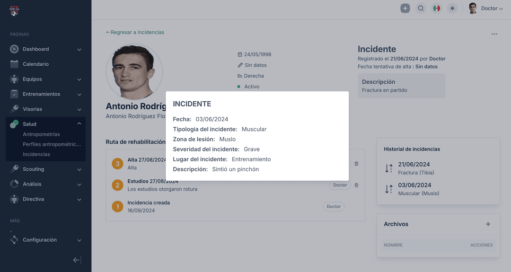Click the Entrenamientos checklist icon

[x=14, y=94]
